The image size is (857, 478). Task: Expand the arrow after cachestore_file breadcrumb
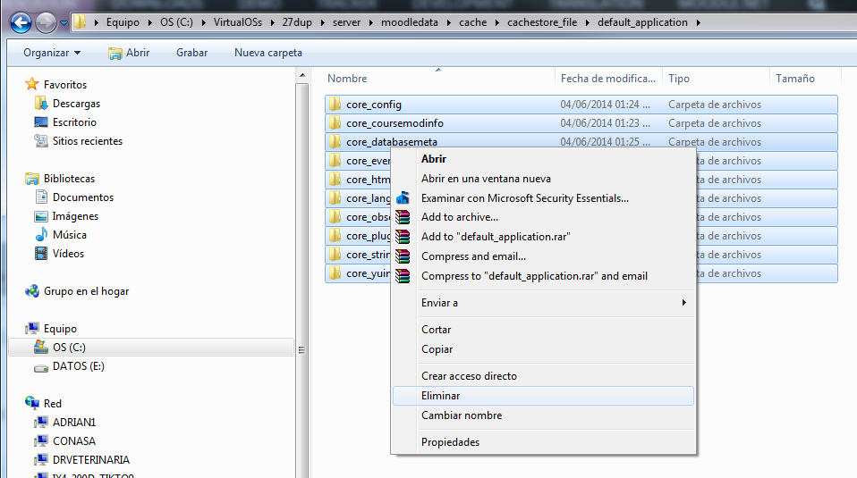point(588,22)
